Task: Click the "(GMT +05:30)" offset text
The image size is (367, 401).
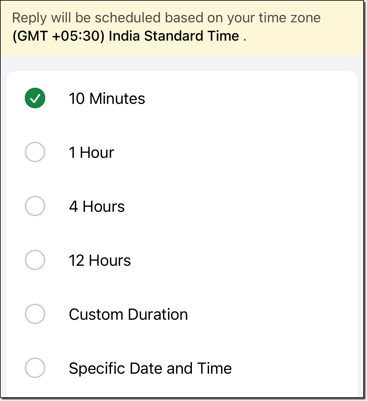Action: tap(59, 36)
